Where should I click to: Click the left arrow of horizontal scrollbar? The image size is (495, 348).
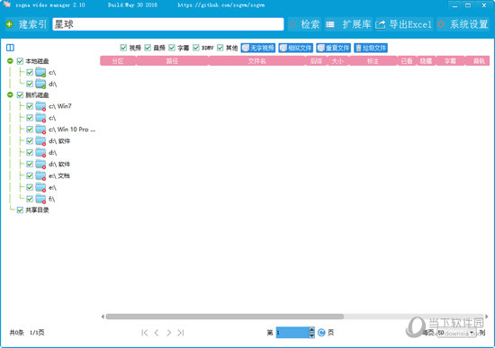click(x=103, y=317)
